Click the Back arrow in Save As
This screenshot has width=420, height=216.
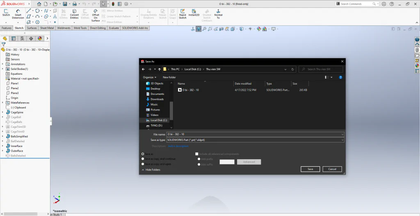point(143,69)
